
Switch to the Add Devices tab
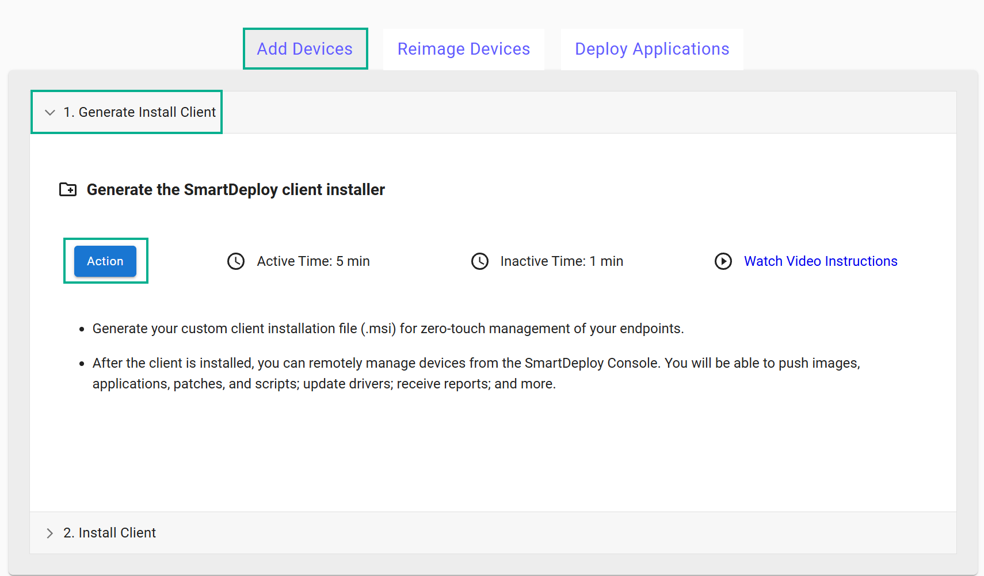tap(305, 49)
